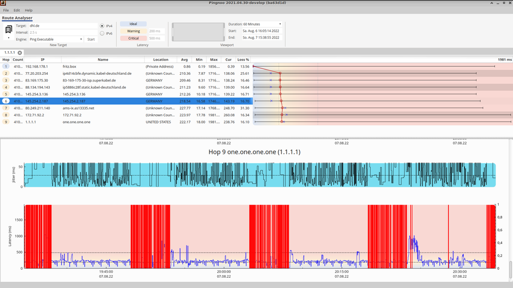Sort by the Loss % column header

point(243,60)
